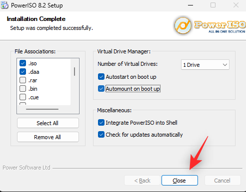Uncheck the .iso file association

pos(22,63)
